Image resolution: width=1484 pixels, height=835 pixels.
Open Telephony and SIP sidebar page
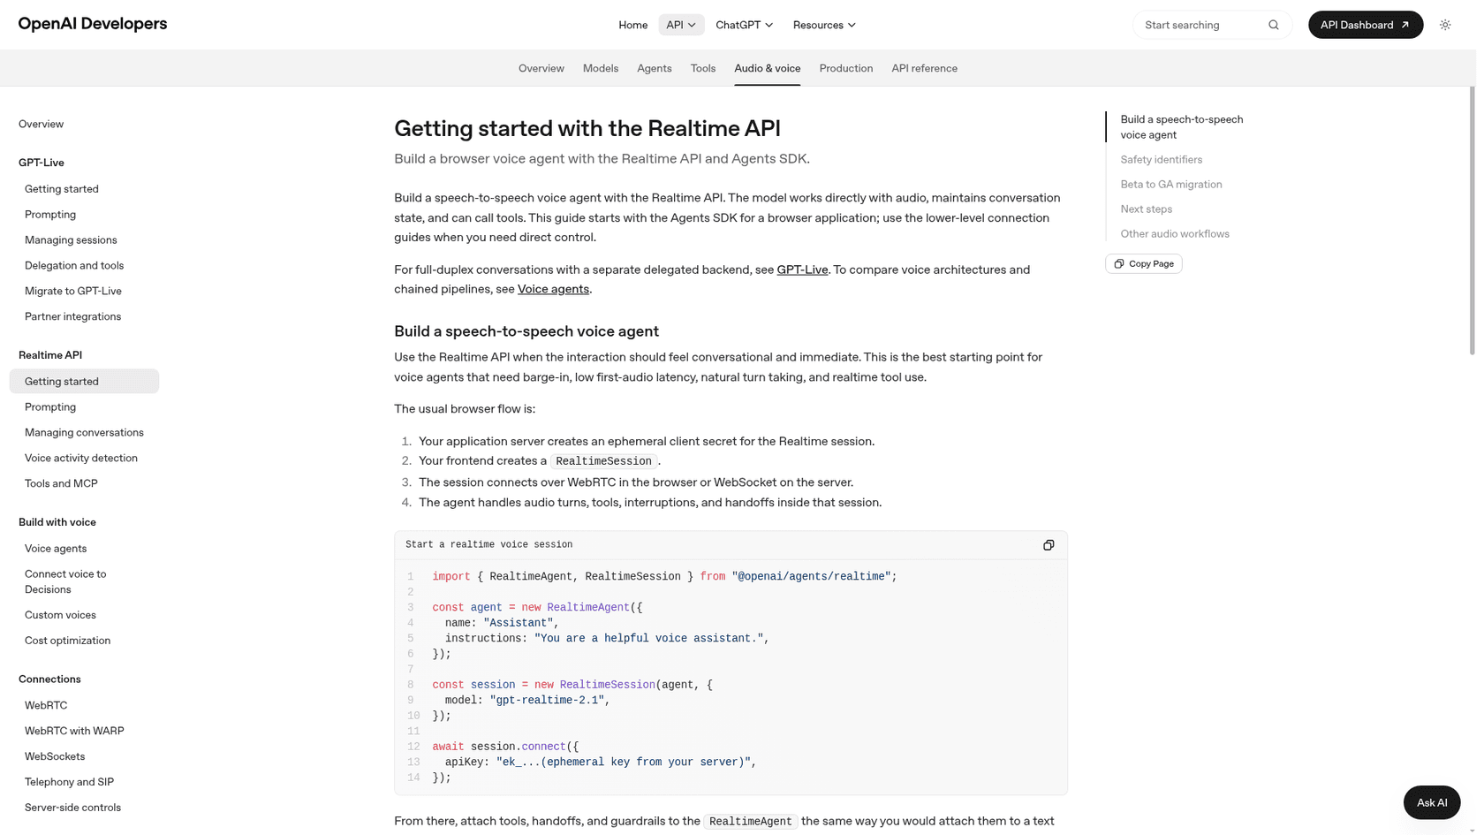[x=69, y=782]
